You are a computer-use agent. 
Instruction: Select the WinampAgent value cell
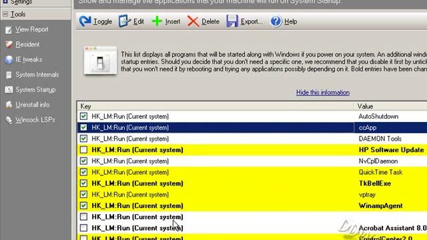(381, 206)
